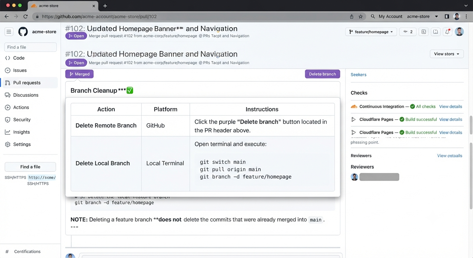Screen dimensions: 473x258
Task: Open the View stors dropdown
Action: pos(447,54)
